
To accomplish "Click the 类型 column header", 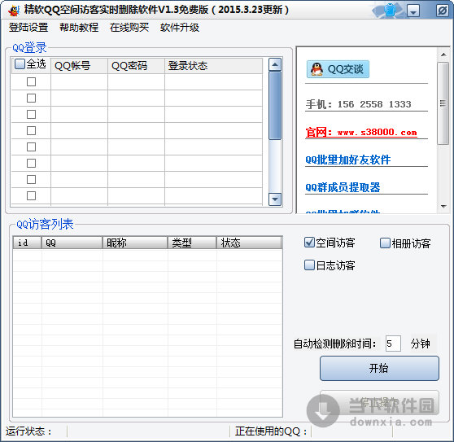I will [x=192, y=243].
